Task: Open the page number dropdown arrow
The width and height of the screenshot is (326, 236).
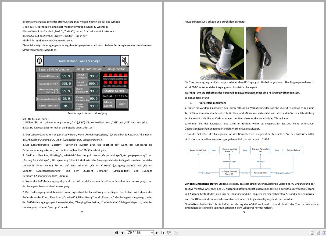Action: [152, 233]
